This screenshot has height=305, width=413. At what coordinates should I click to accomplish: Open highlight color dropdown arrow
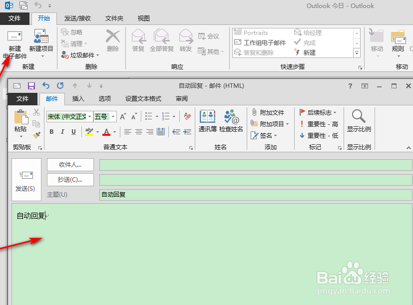(x=97, y=132)
